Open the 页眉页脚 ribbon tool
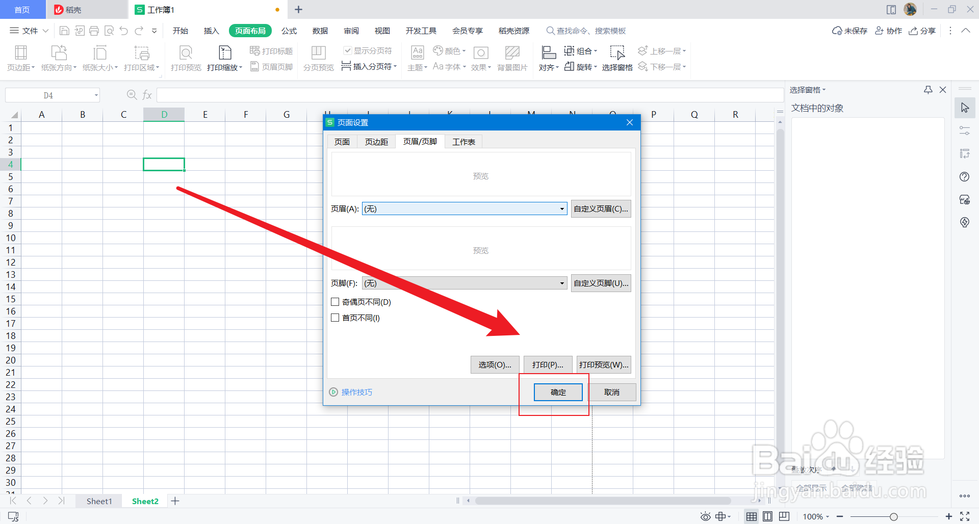Viewport: 979px width, 524px height. click(x=271, y=67)
